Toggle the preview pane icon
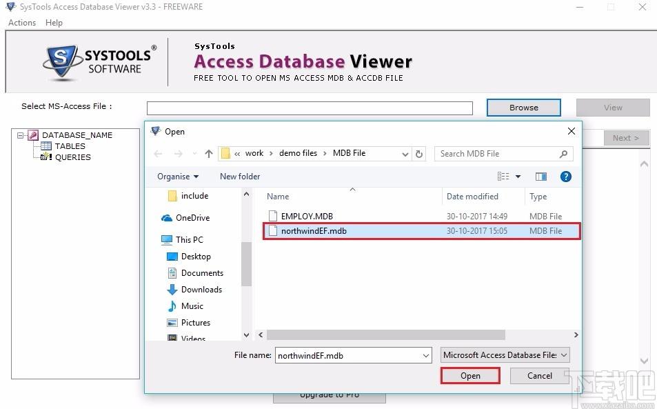 [x=541, y=177]
